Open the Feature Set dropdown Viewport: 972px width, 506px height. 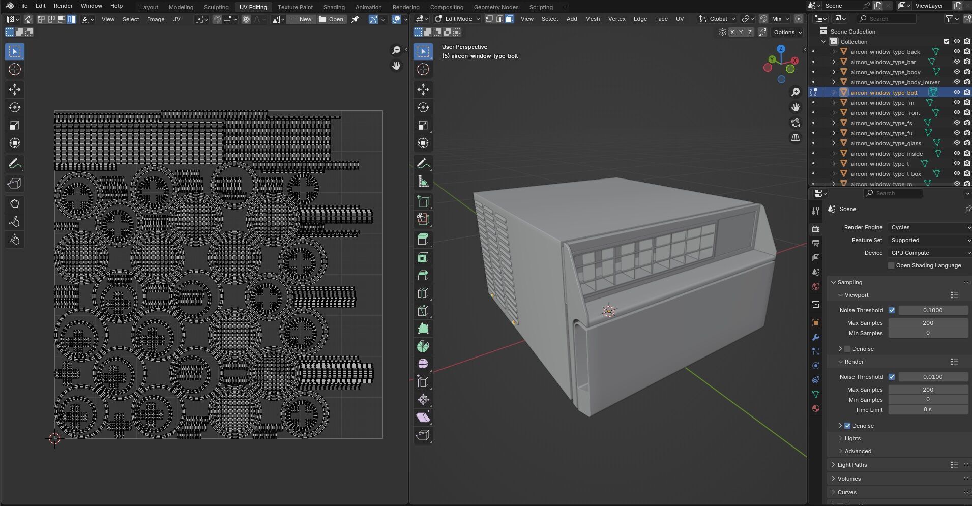coord(930,240)
